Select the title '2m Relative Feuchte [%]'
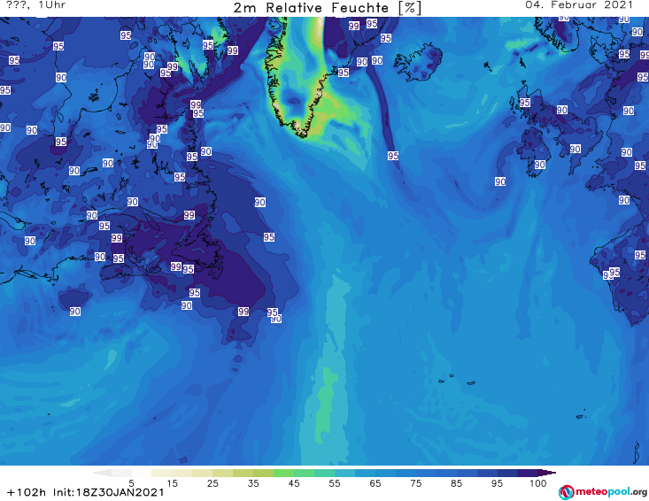 point(327,8)
